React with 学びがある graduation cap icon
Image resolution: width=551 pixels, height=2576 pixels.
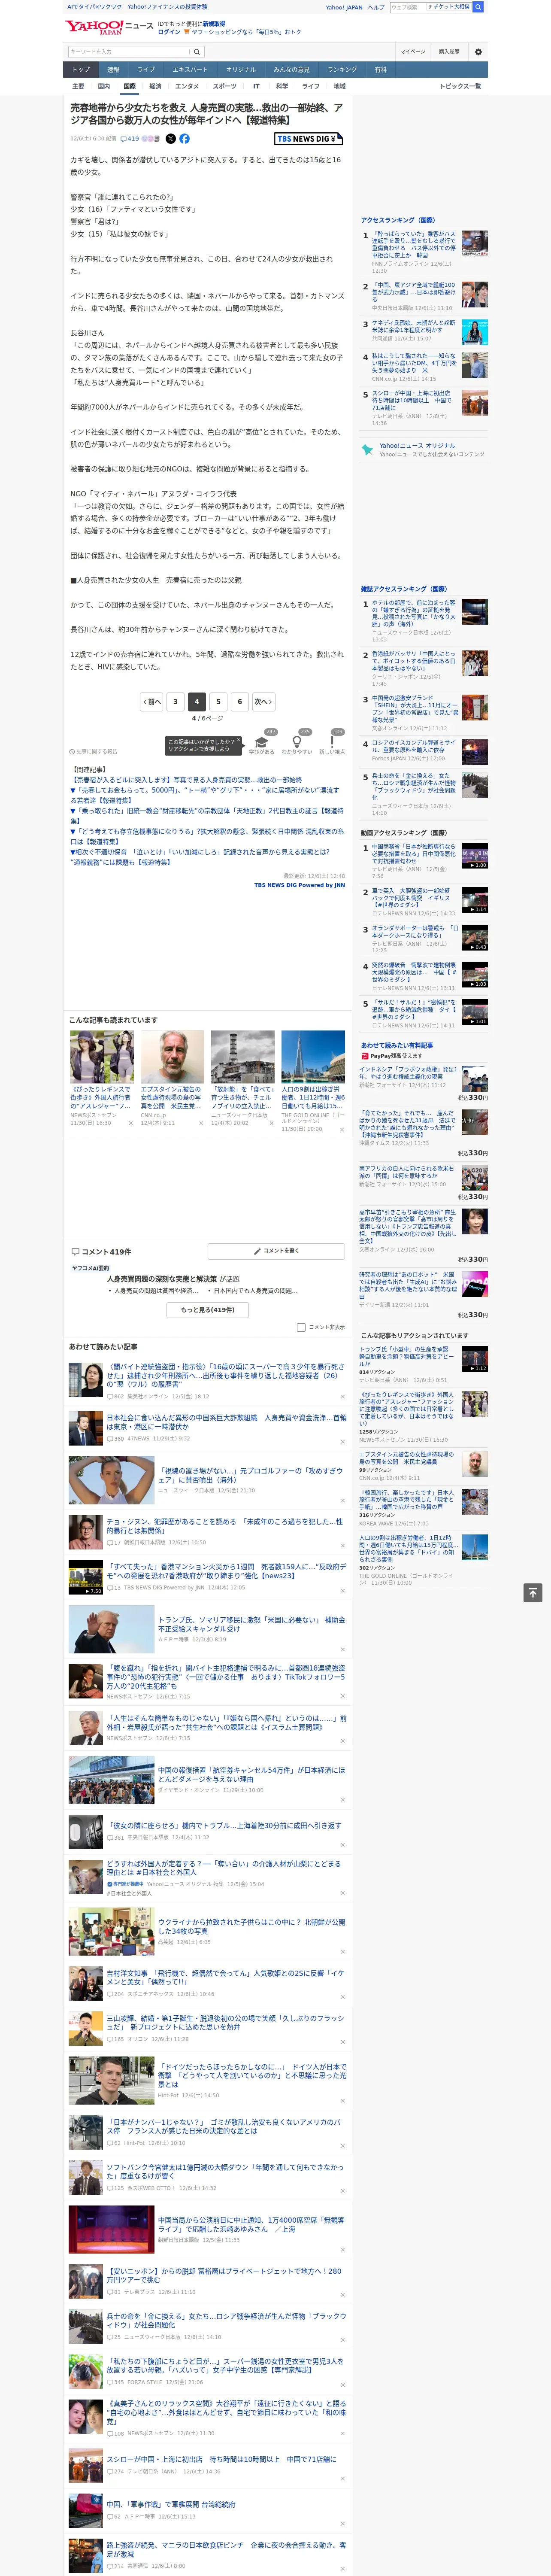(x=262, y=741)
